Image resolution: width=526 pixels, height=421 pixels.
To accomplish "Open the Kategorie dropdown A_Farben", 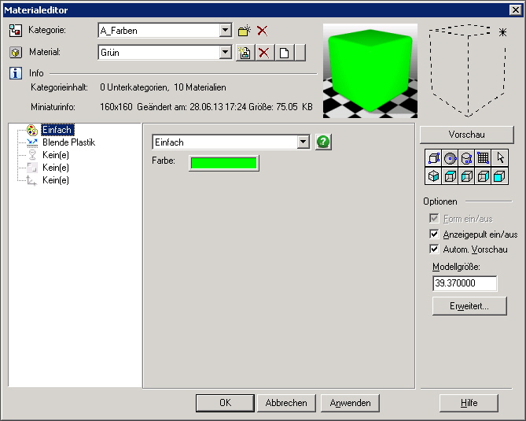I will [x=226, y=31].
